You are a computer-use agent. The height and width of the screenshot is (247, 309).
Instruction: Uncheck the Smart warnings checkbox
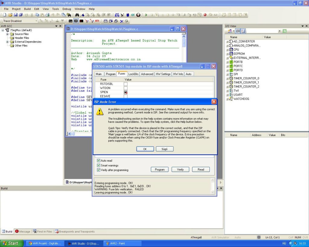pyautogui.click(x=99, y=165)
